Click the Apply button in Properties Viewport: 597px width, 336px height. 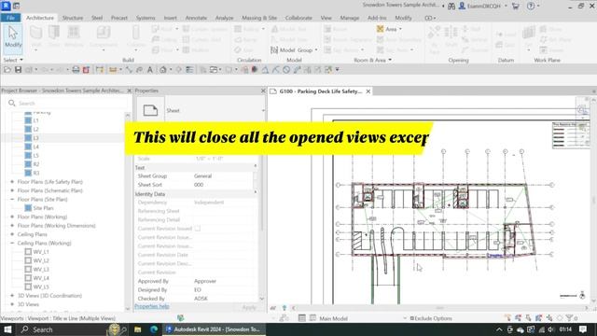249,307
